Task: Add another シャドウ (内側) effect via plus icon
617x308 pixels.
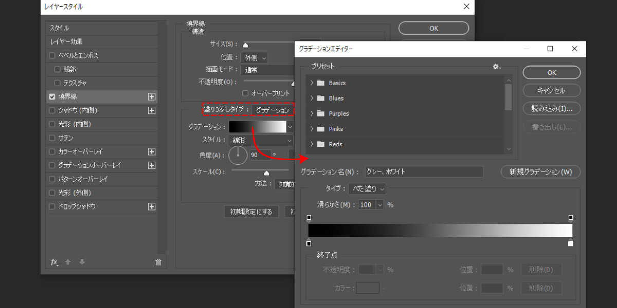Action: tap(152, 110)
